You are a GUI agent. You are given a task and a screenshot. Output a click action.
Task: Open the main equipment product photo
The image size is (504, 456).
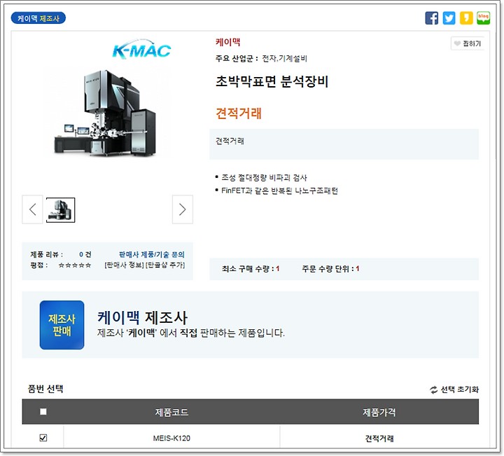pos(106,113)
